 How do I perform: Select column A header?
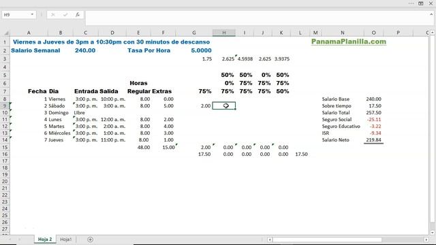click(x=29, y=33)
